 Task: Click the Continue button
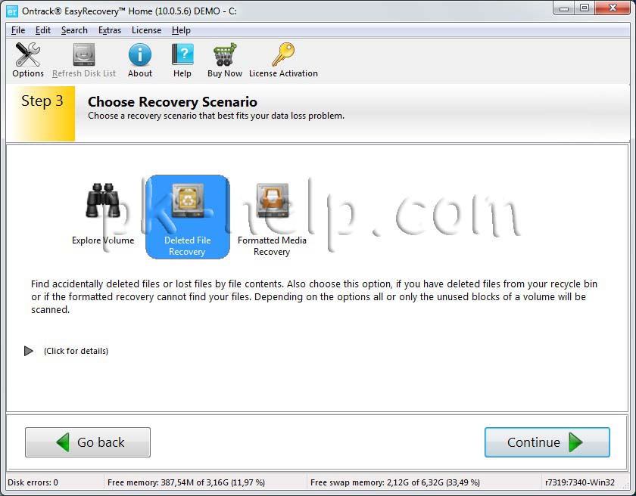[547, 442]
